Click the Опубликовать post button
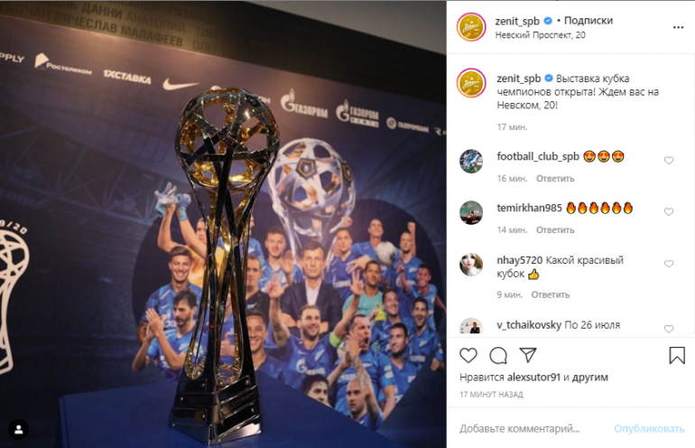The image size is (695, 448). (649, 429)
